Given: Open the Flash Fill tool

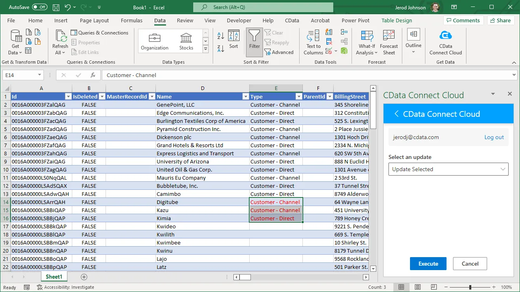Looking at the screenshot, I should [x=329, y=32].
